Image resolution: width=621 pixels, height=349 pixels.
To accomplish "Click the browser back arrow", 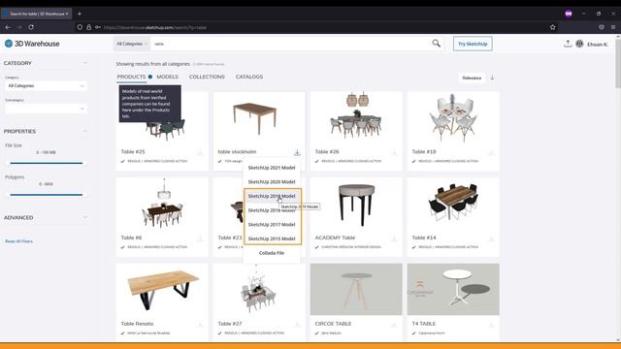I will click(8, 27).
